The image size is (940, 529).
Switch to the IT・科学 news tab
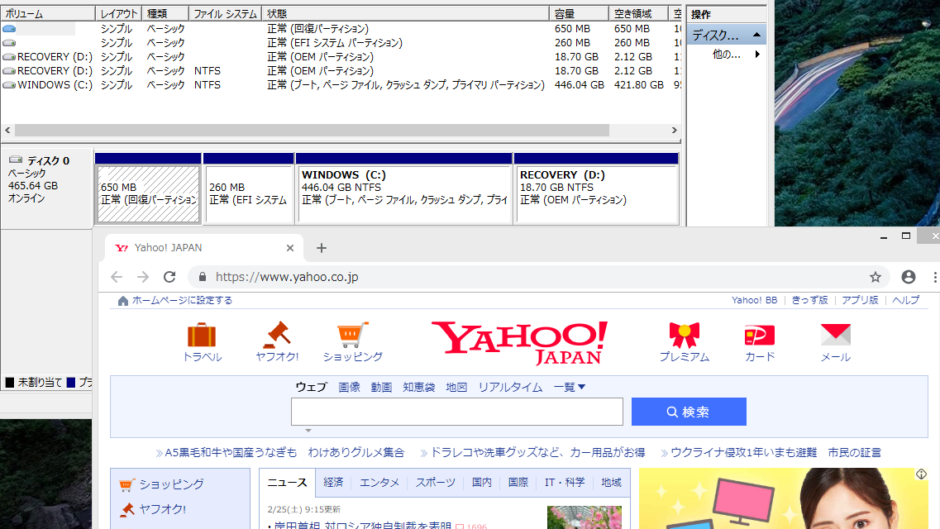coord(565,482)
